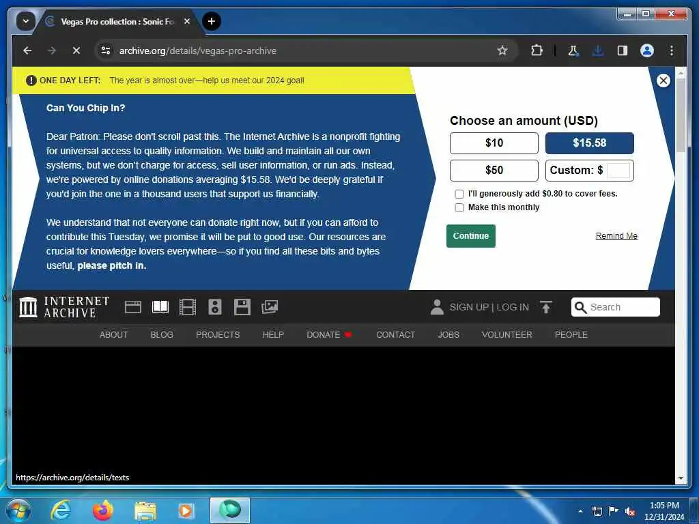Viewport: 699px width, 524px height.
Task: Click the SIGN UP link
Action: pyautogui.click(x=469, y=307)
